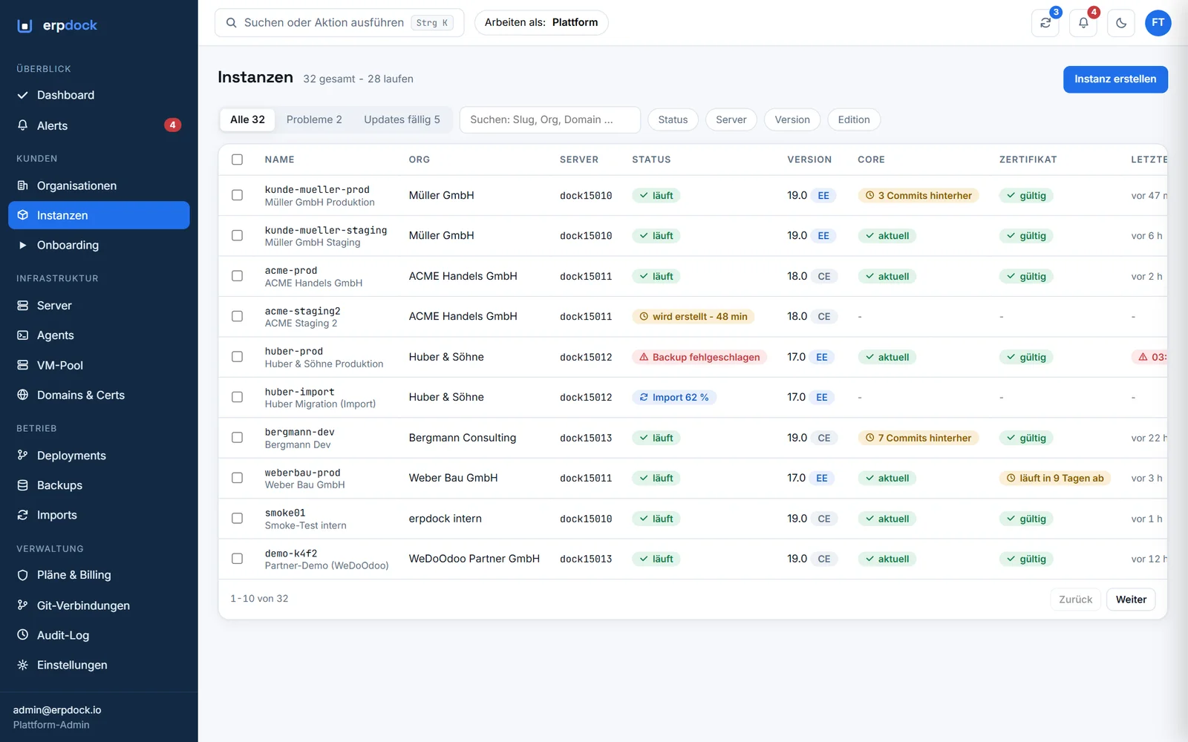Viewport: 1188px width, 742px height.
Task: Click the wird erstellt - 48 min status
Action: [693, 317]
